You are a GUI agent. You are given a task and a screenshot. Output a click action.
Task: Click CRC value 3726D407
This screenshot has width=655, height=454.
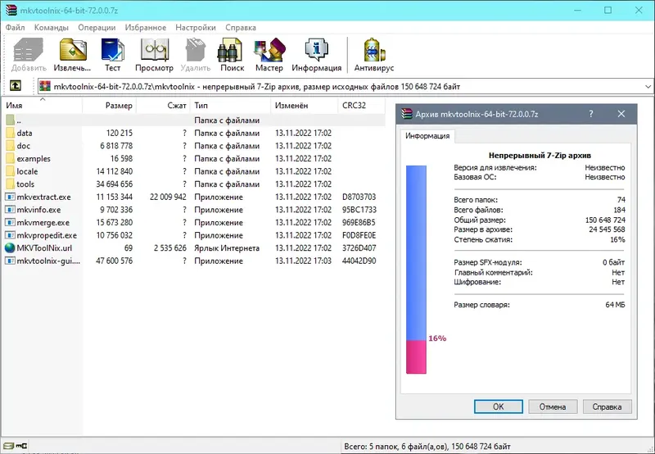359,248
